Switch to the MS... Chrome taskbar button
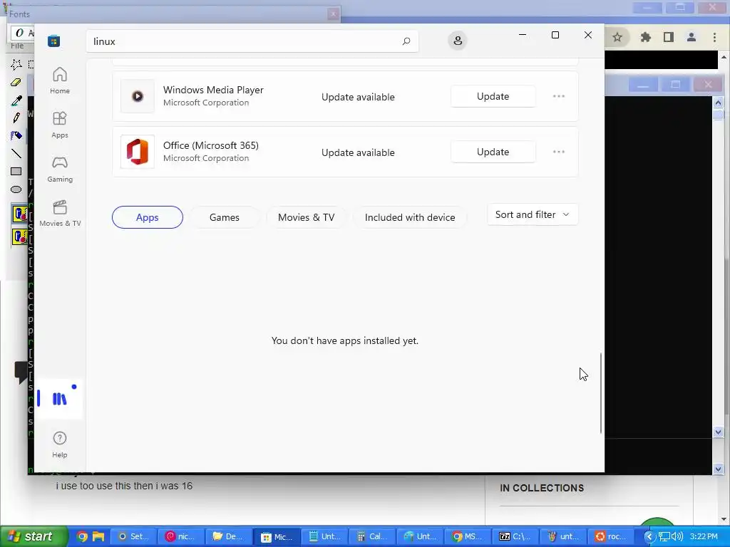 coord(467,536)
